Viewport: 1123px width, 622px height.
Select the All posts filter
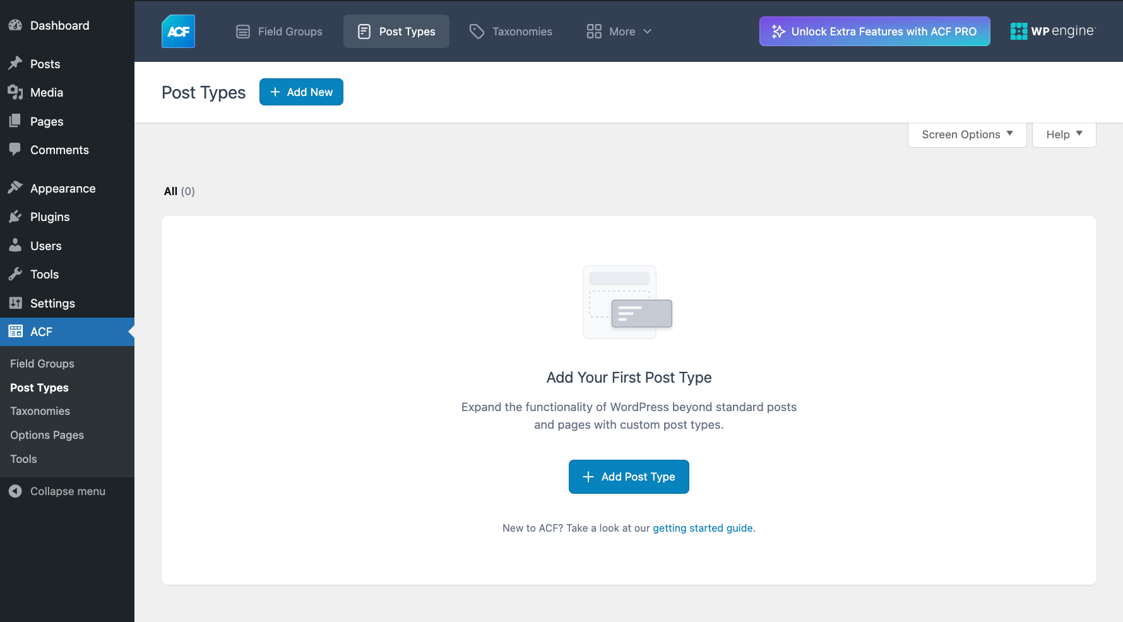[170, 191]
